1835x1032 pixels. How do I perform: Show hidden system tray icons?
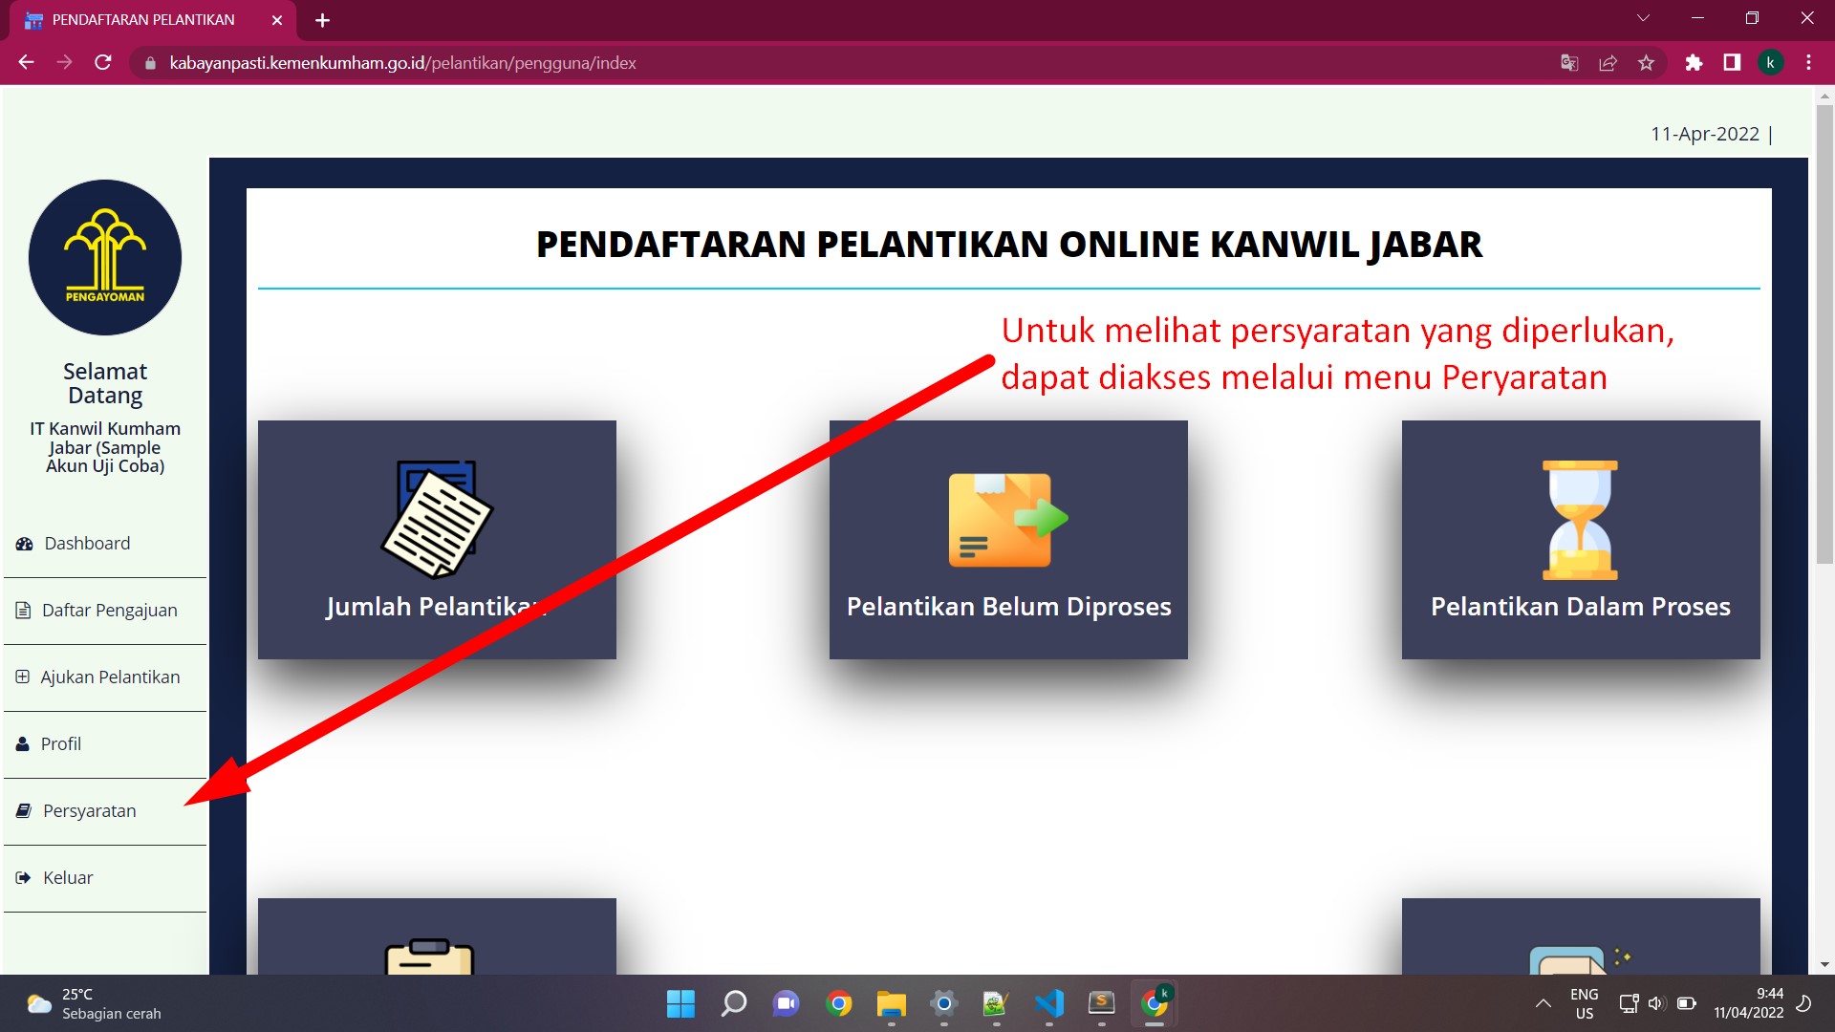coord(1543,1003)
